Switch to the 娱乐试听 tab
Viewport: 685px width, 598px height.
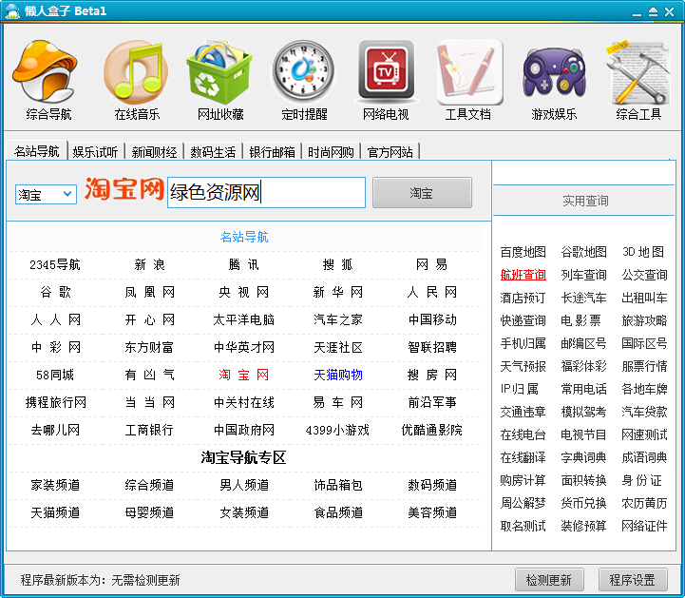tap(95, 152)
